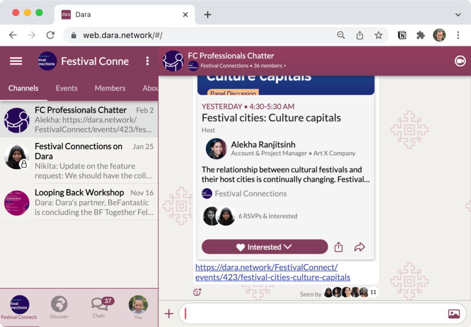The image size is (471, 327).
Task: Open the You profile in bottom navigation
Action: pyautogui.click(x=138, y=307)
